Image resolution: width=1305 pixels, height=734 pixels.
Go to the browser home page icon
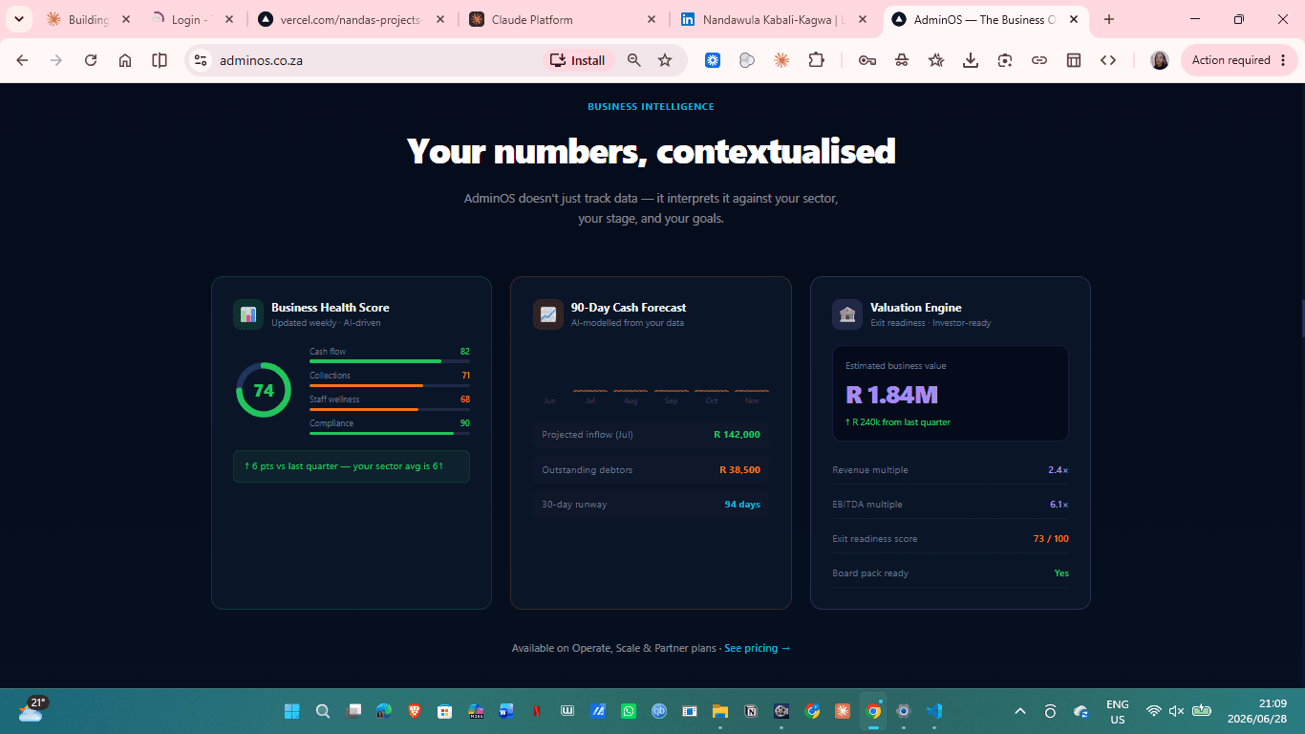tap(125, 60)
